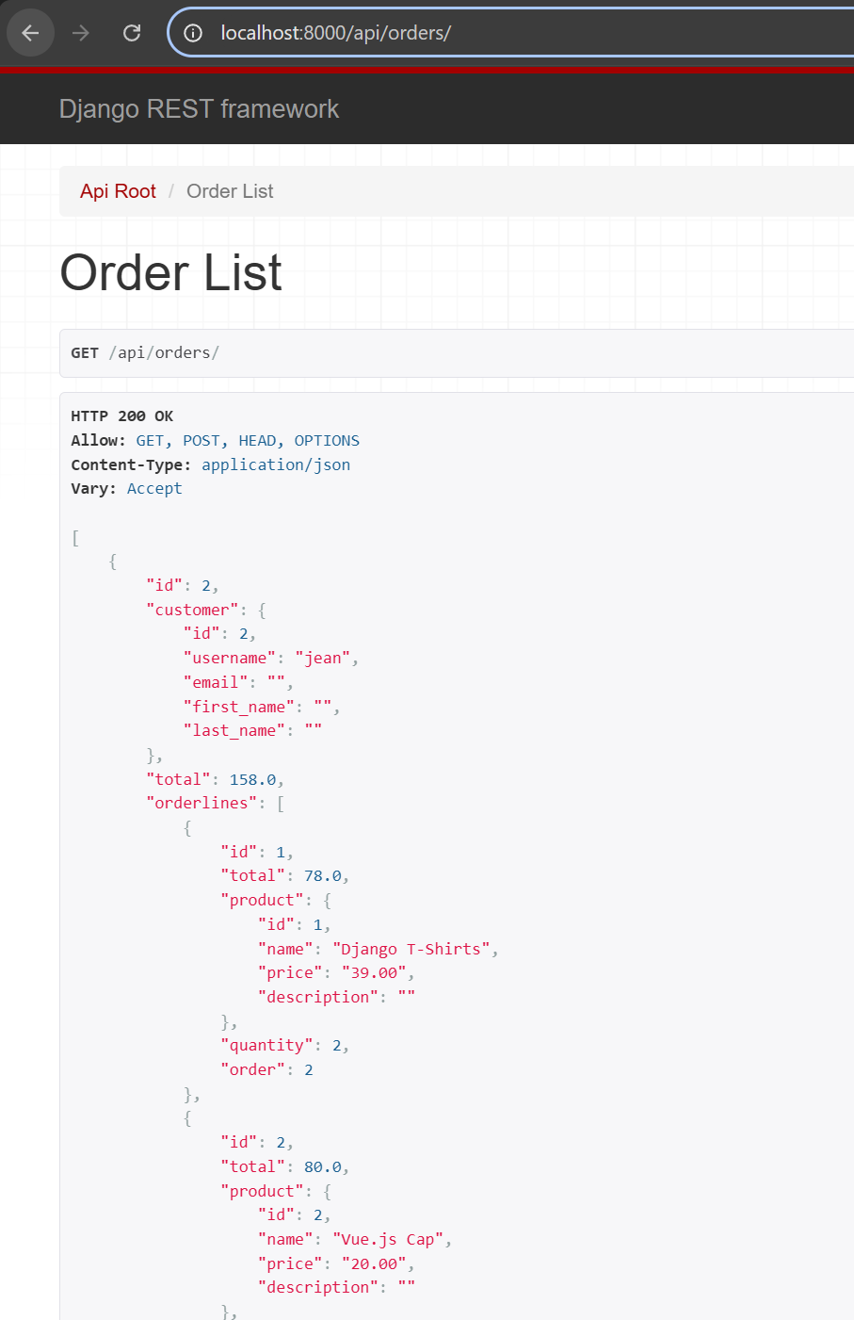Click the "jean" username value
Image resolution: width=854 pixels, height=1320 pixels.
pyautogui.click(x=323, y=659)
